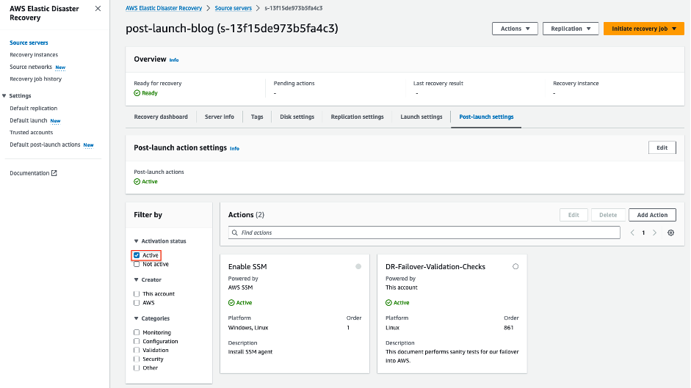Open the Documentation link
This screenshot has height=388, width=691.
click(29, 173)
